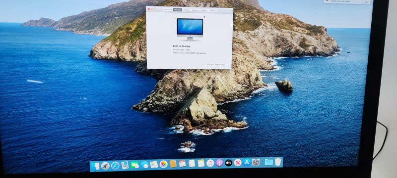
Task: Open Finder from the Dock
Action: tap(95, 166)
